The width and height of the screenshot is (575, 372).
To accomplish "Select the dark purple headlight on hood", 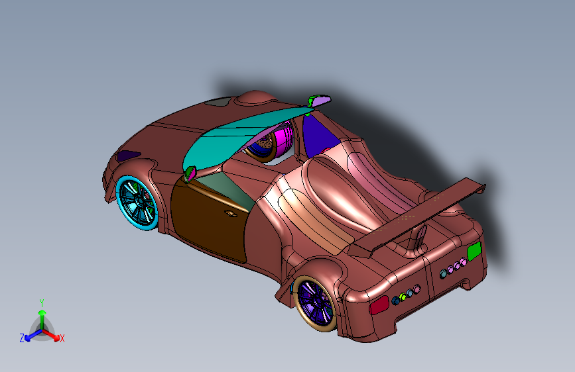I will 129,156.
